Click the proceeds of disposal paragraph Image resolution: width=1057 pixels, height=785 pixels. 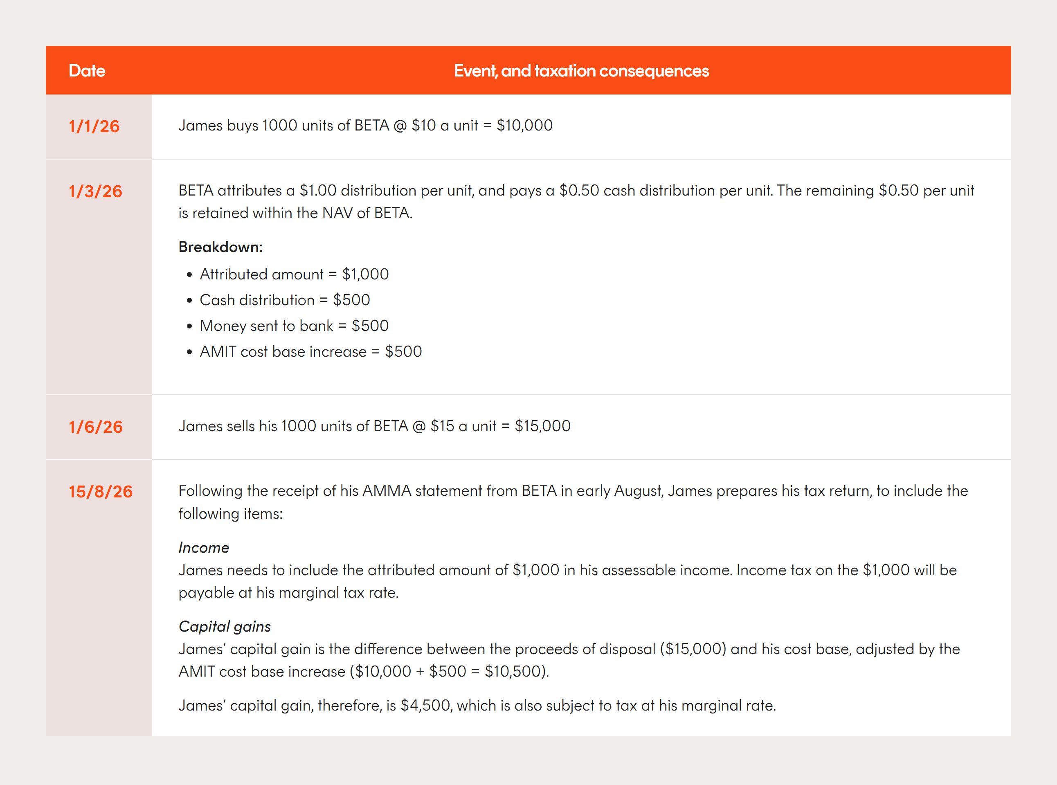pos(569,660)
